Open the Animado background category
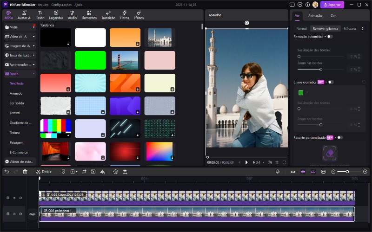Image resolution: width=372 pixels, height=232 pixels. 16,93
